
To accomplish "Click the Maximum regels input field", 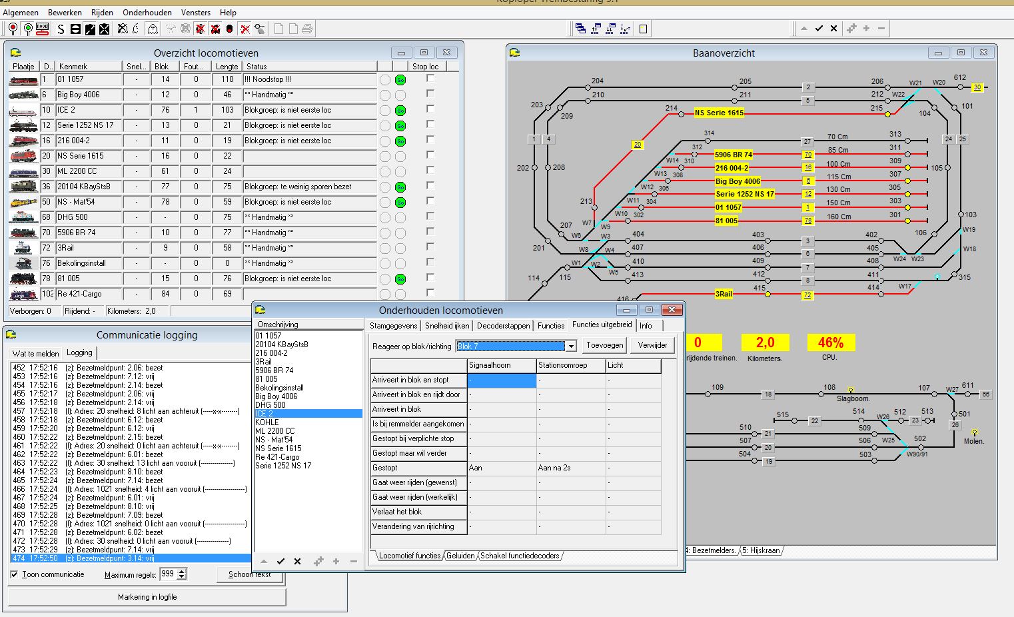I will coord(168,574).
